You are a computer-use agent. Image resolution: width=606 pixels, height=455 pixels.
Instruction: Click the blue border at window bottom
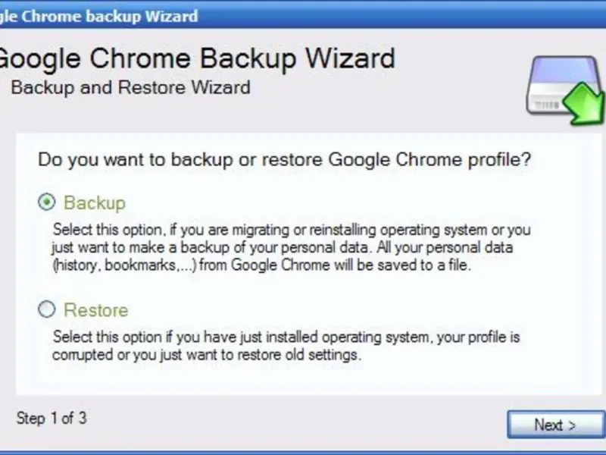[303, 452]
